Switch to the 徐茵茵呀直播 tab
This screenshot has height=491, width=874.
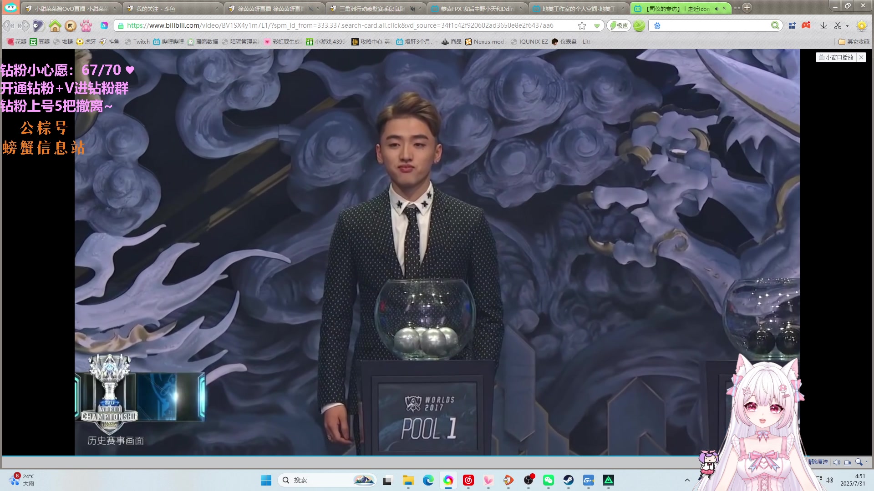[x=274, y=9]
